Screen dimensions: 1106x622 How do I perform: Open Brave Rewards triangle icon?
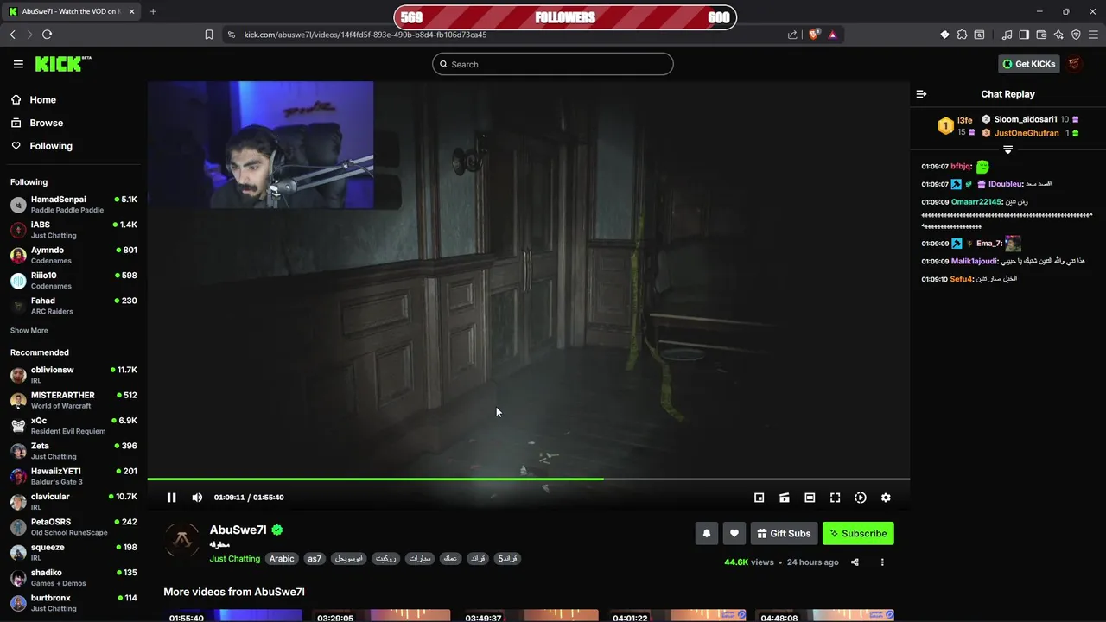[x=832, y=35]
